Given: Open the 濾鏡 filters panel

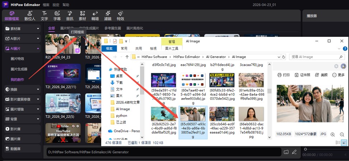Looking at the screenshot, I should (108, 16).
